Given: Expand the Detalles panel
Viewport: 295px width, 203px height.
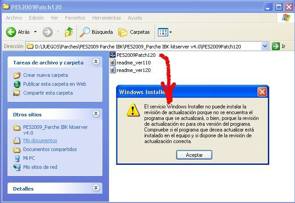Looking at the screenshot, I should (96, 187).
